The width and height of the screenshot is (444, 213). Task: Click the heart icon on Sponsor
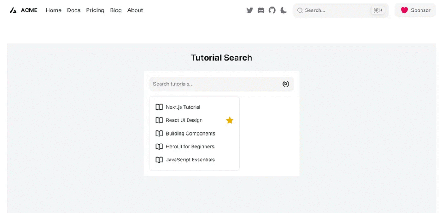(404, 10)
